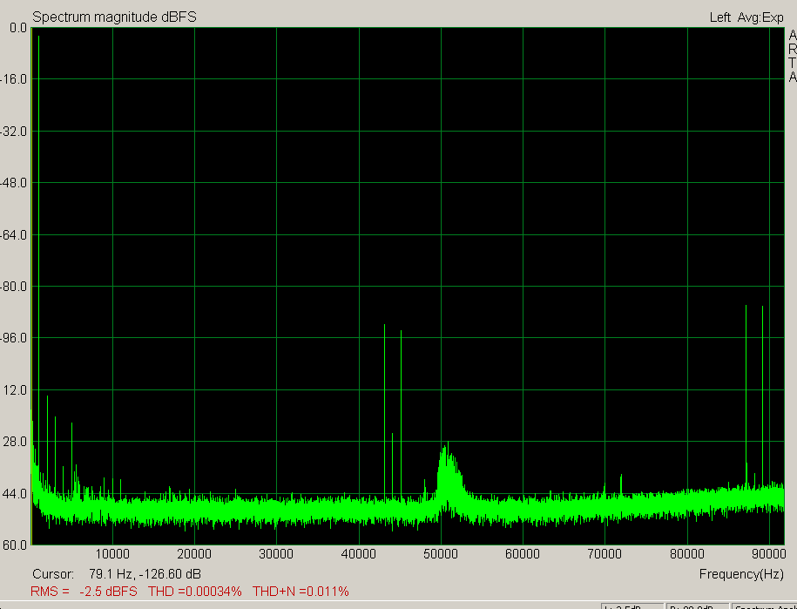Click the 'Avg:Exp' averaging label

[x=760, y=17]
